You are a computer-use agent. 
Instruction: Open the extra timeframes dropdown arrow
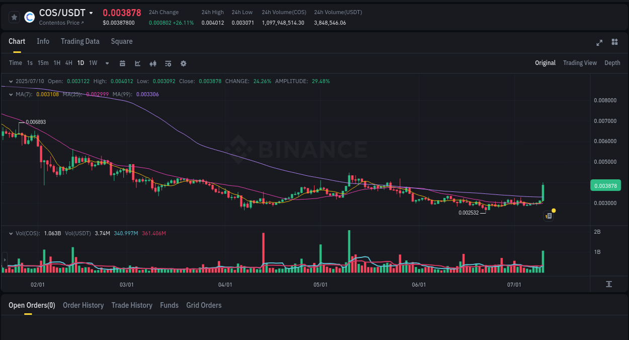(107, 63)
